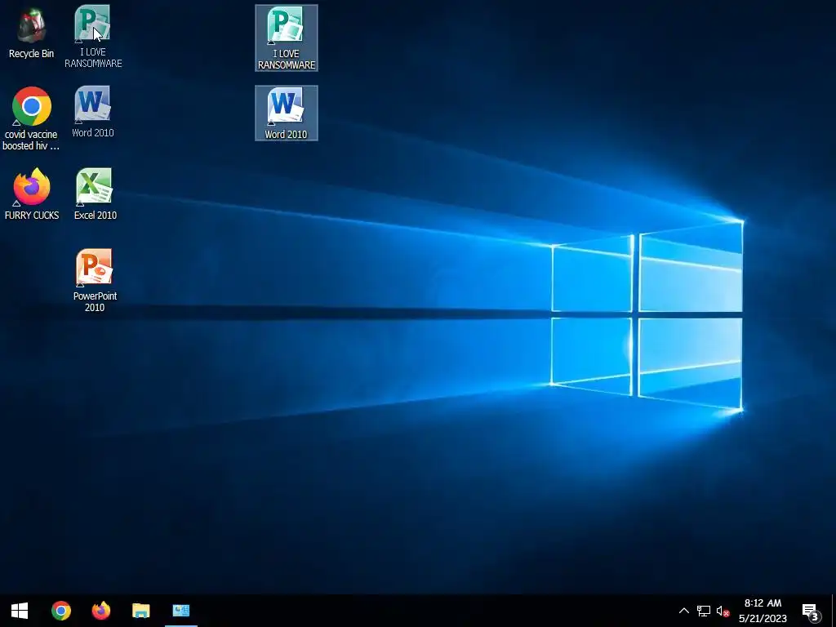Click the 'FURRY CUCKS' label text
Image resolution: width=836 pixels, height=627 pixels.
pyautogui.click(x=32, y=215)
